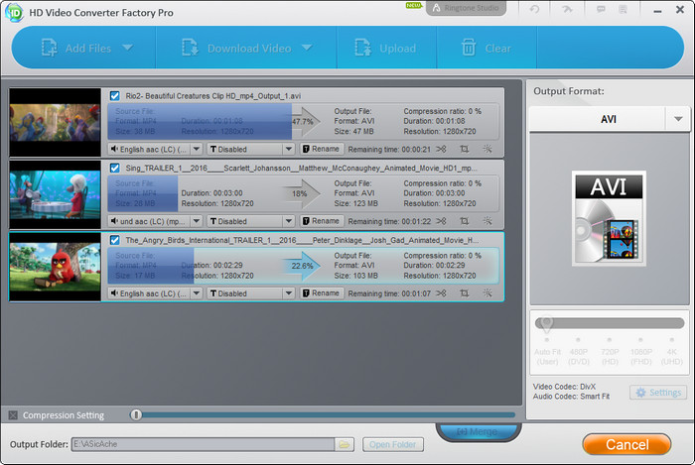This screenshot has height=465, width=695.
Task: Uncheck the Rio2 Beautiful Creatures clip checkbox
Action: [x=115, y=96]
